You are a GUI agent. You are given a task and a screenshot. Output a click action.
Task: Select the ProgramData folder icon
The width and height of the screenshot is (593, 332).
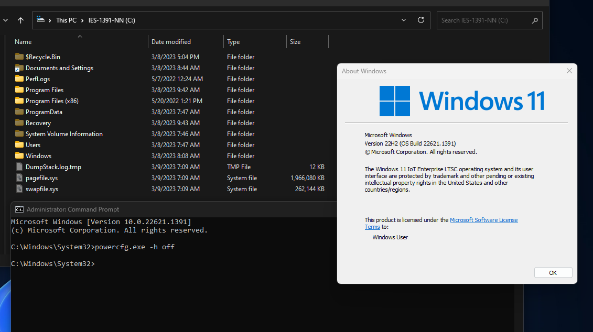pyautogui.click(x=19, y=112)
